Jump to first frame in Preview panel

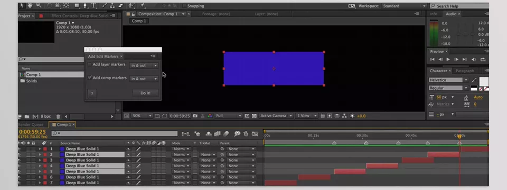433,60
